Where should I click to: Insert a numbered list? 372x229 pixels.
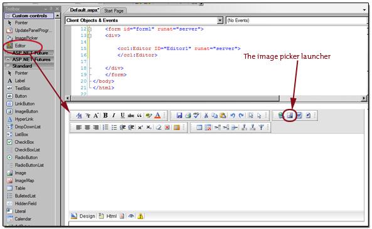[x=105, y=128]
